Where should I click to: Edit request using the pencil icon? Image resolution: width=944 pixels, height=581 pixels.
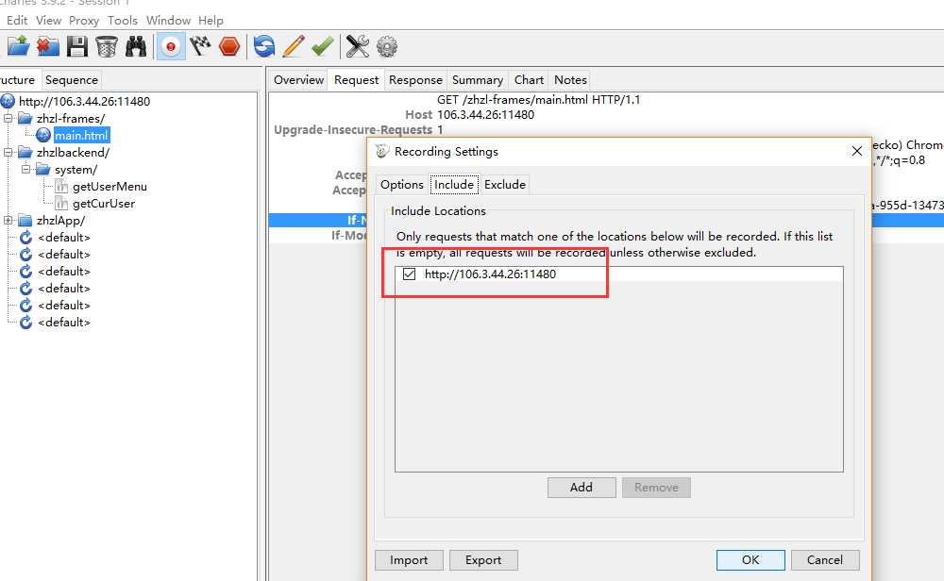click(x=294, y=46)
